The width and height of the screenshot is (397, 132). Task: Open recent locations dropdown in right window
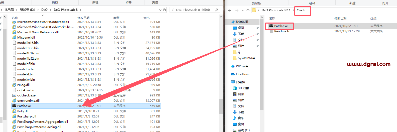pyautogui.click(x=243, y=10)
